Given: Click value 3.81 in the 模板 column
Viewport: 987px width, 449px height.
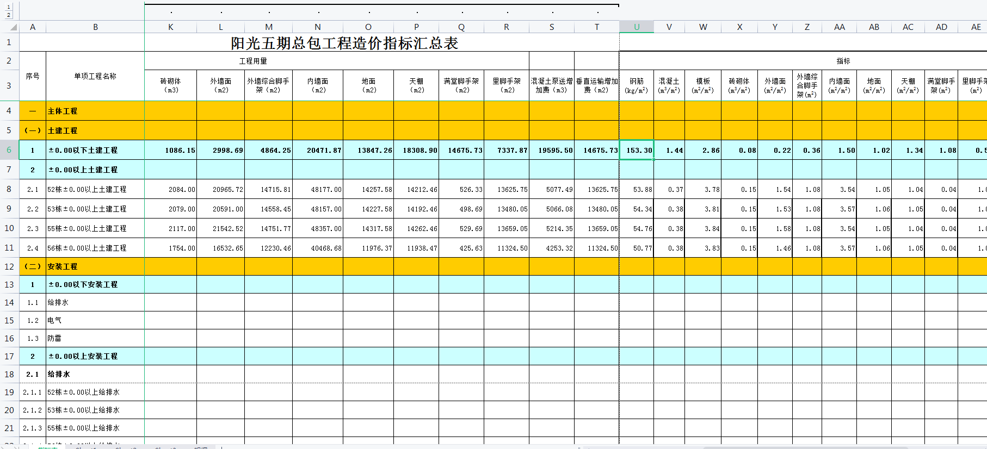Looking at the screenshot, I should (x=712, y=209).
